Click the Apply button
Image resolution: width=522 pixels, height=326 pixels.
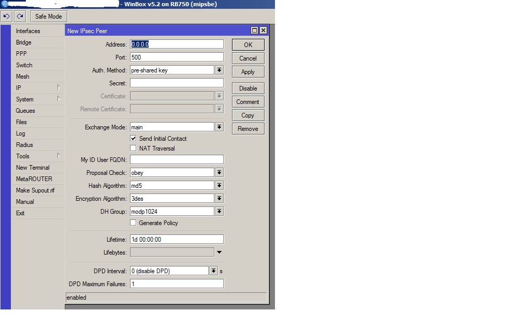click(248, 72)
